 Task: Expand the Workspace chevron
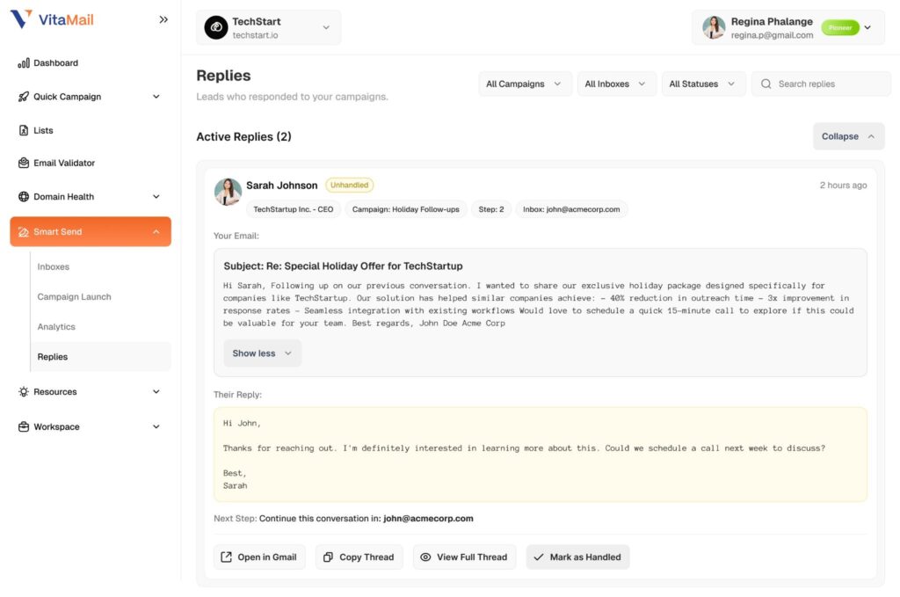click(x=156, y=426)
